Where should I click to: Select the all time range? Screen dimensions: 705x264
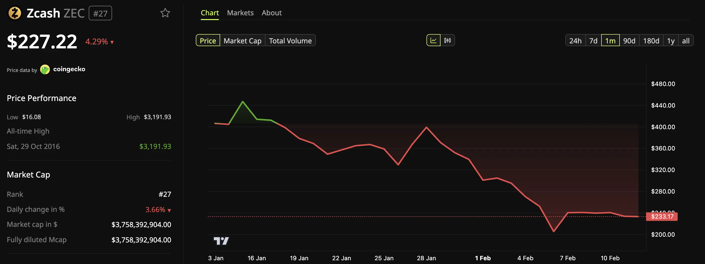click(x=686, y=40)
